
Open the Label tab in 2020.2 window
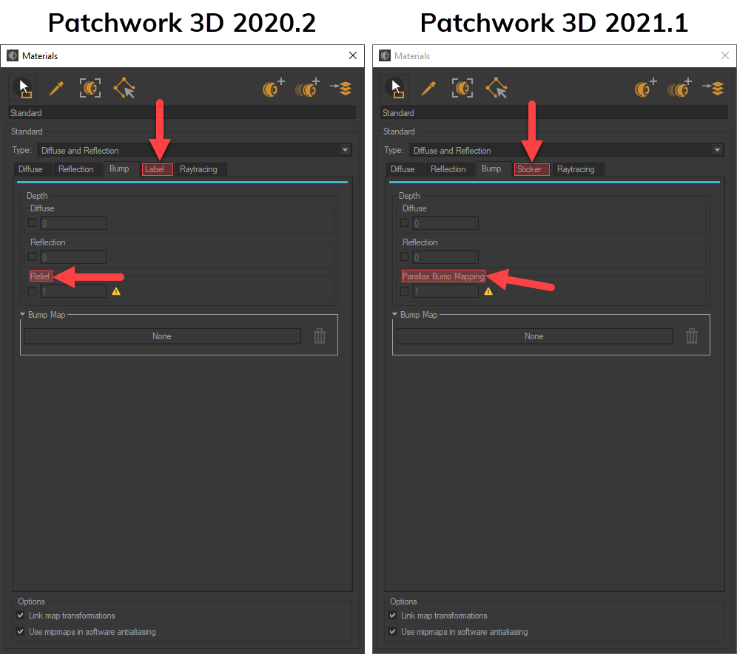coord(157,169)
